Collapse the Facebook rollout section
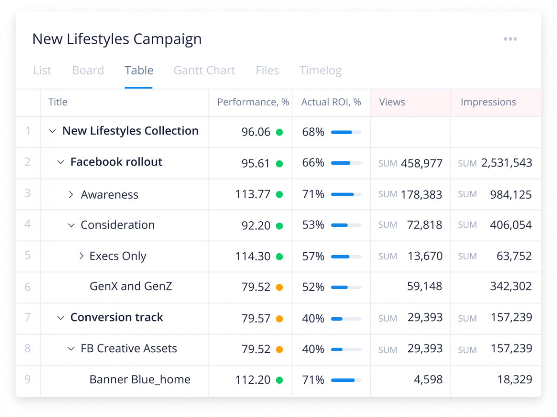557x417 pixels. tap(61, 162)
